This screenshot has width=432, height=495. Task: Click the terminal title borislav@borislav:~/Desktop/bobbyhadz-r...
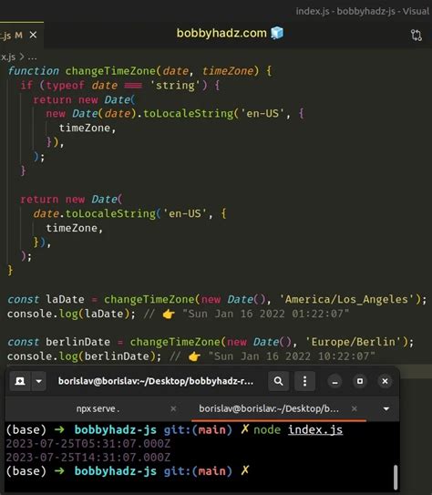pyautogui.click(x=156, y=381)
